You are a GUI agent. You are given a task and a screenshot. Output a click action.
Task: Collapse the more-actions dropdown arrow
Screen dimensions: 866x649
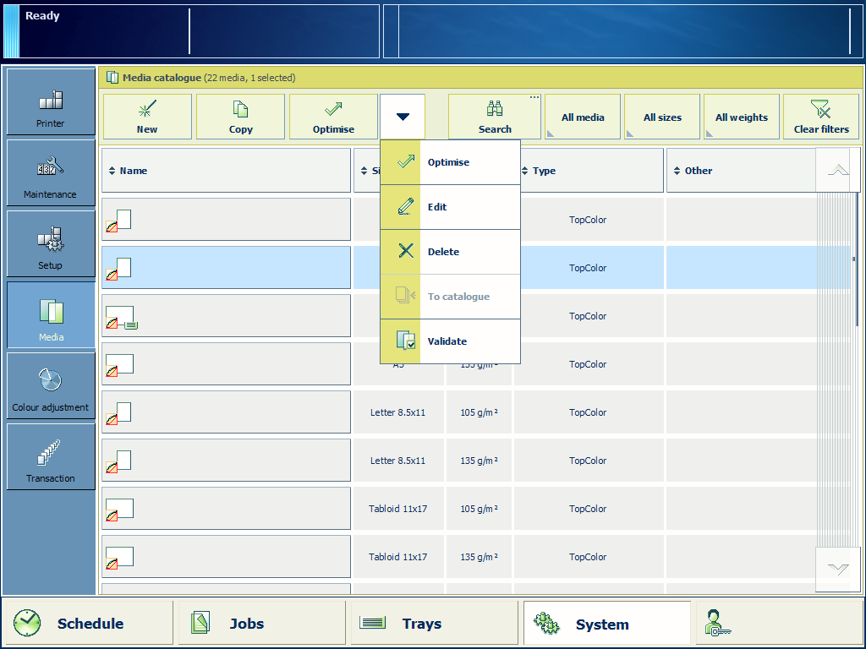(403, 117)
